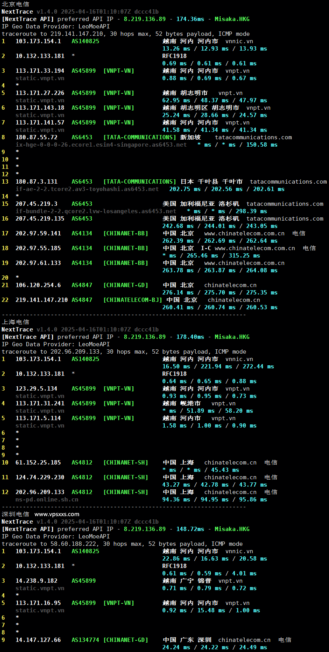Image resolution: width=329 pixels, height=652 pixels.
Task: Click IP 113.171.33.194 at hop 3
Action: [x=40, y=71]
